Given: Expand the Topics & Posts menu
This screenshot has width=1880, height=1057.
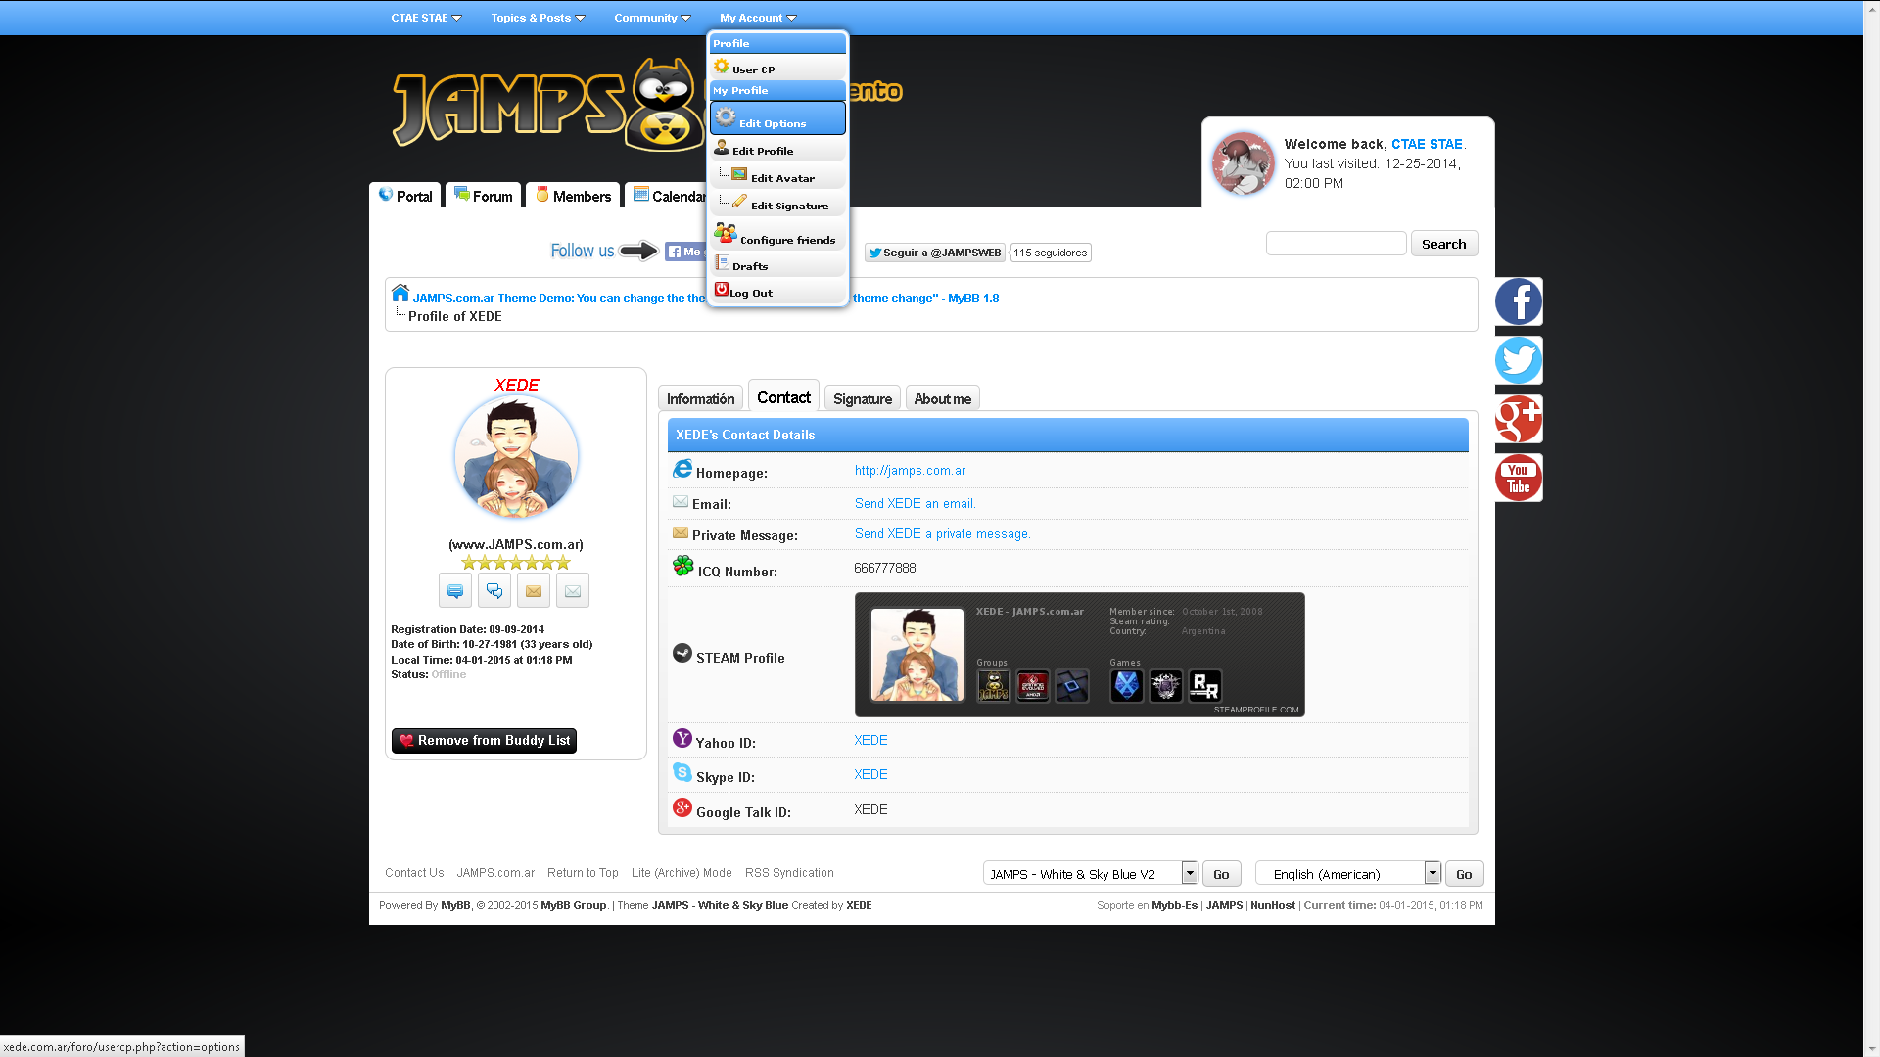Looking at the screenshot, I should [x=537, y=18].
